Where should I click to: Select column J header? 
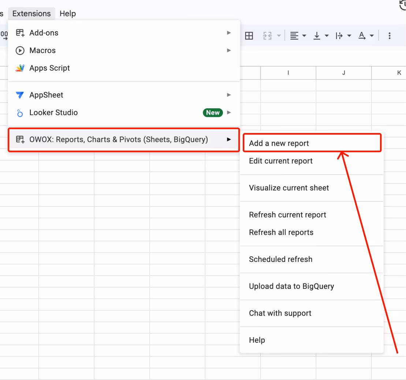(x=344, y=73)
